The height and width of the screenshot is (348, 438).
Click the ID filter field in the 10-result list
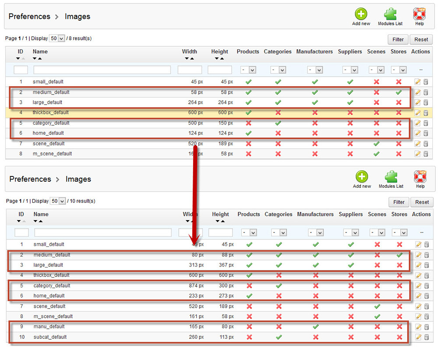(x=21, y=232)
